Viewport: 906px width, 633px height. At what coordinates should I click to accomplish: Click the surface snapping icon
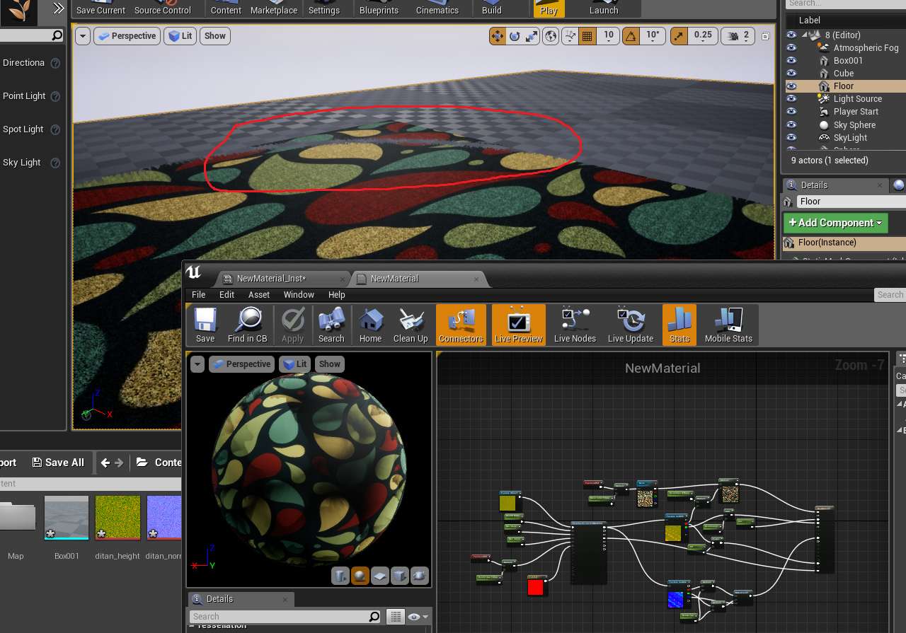tap(570, 36)
